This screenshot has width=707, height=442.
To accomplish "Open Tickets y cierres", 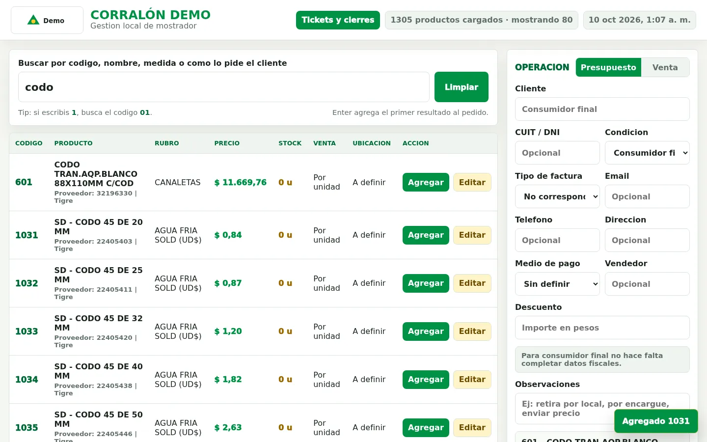I will 338,20.
